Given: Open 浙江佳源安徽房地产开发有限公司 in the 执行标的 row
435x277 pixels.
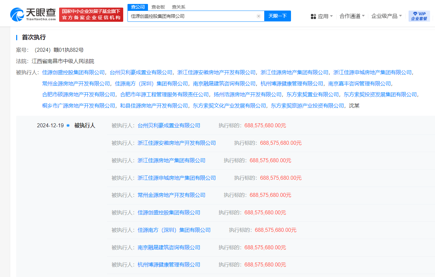Looking at the screenshot, I should [x=177, y=143].
